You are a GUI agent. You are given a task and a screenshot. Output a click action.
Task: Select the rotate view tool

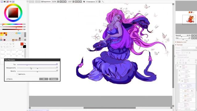pos(7,47)
